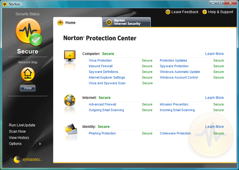The height and width of the screenshot is (170, 239).
Task: Click the large Secure status text
Action: 27,51
